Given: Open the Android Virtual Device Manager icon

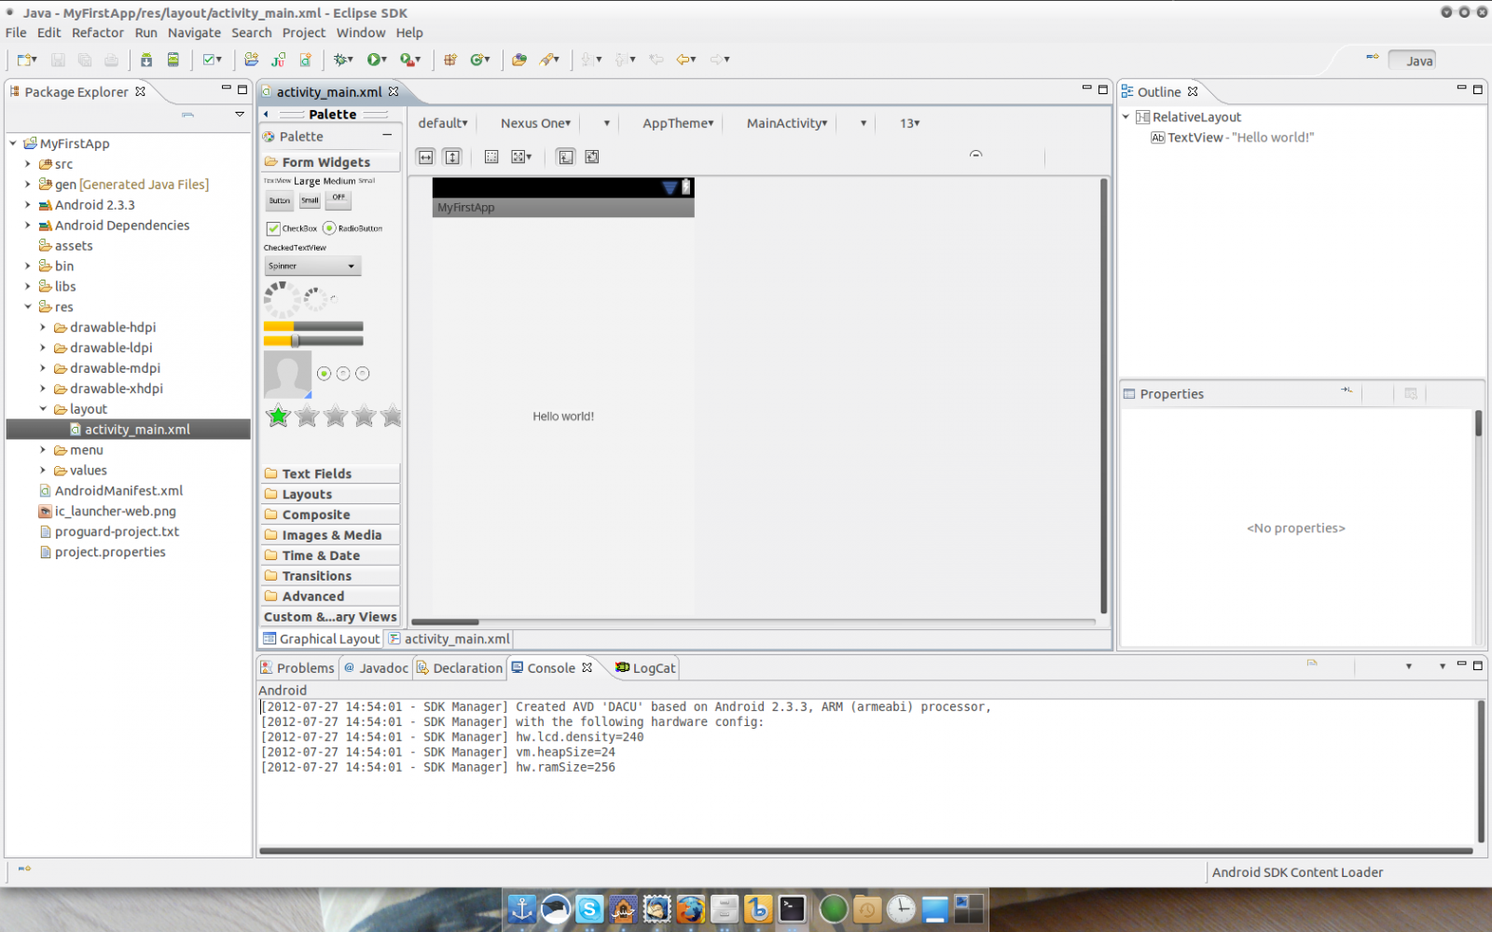Looking at the screenshot, I should [x=173, y=60].
